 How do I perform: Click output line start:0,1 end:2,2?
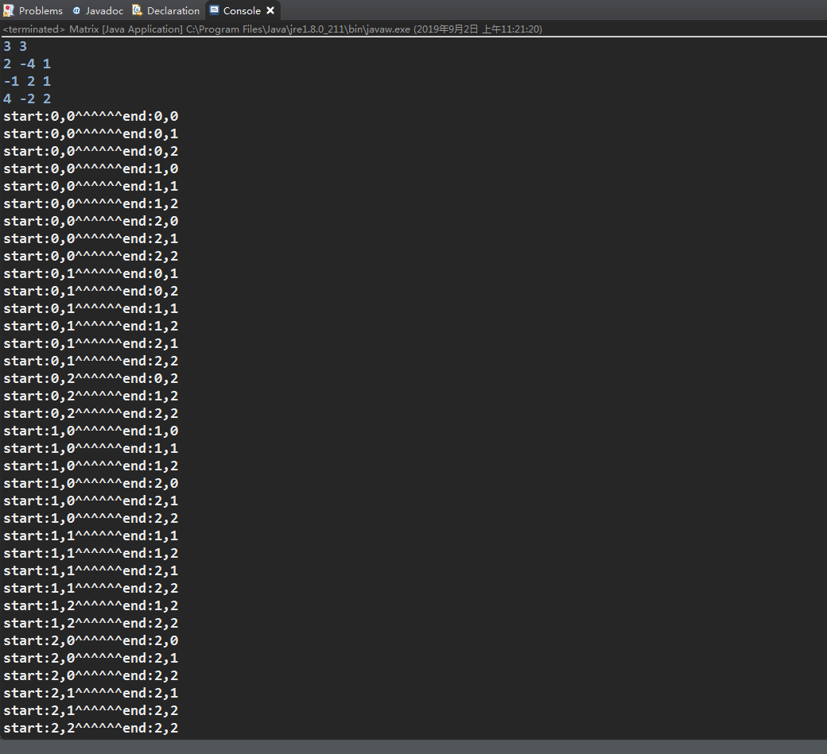(x=91, y=361)
